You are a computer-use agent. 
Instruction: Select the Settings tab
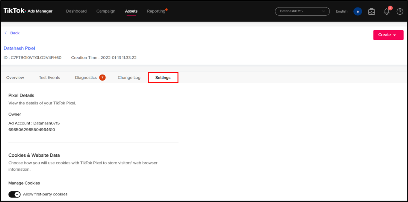[x=163, y=78]
